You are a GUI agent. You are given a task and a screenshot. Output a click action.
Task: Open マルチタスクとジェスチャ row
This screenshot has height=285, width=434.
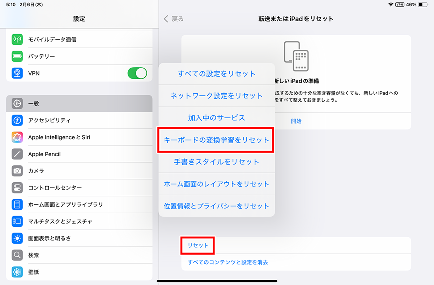pos(79,221)
